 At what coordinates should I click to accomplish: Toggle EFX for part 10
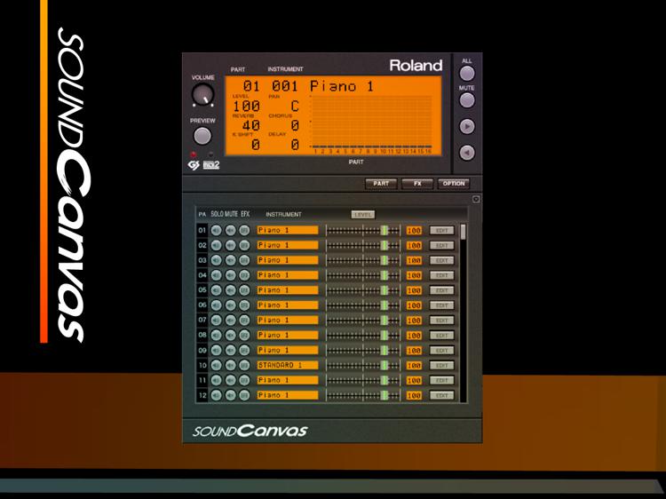pyautogui.click(x=244, y=365)
